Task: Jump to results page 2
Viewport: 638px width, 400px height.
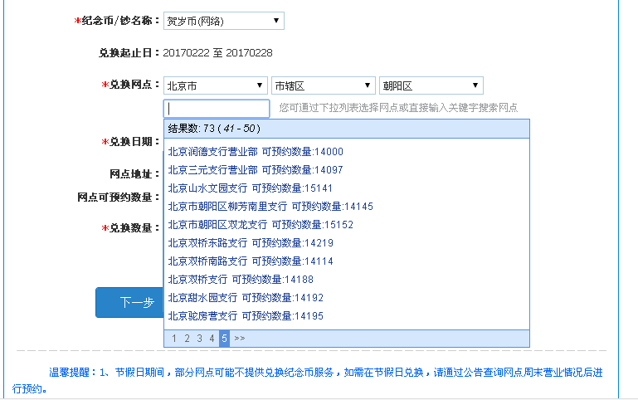Action: (187, 339)
